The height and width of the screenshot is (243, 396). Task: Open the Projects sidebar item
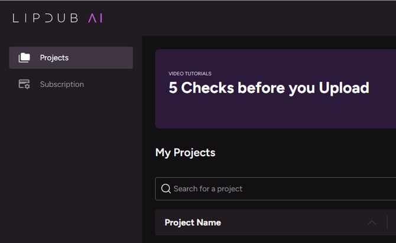(x=71, y=58)
